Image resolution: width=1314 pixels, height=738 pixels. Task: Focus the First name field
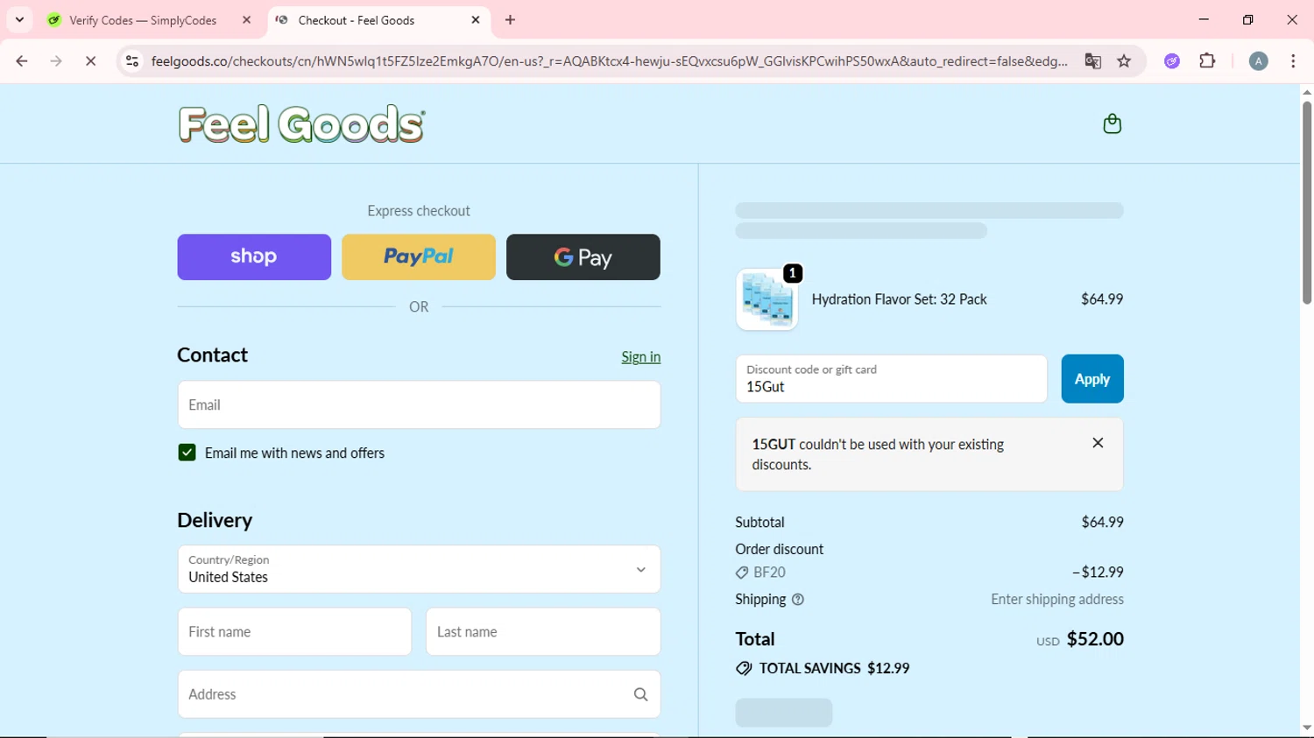pyautogui.click(x=294, y=631)
